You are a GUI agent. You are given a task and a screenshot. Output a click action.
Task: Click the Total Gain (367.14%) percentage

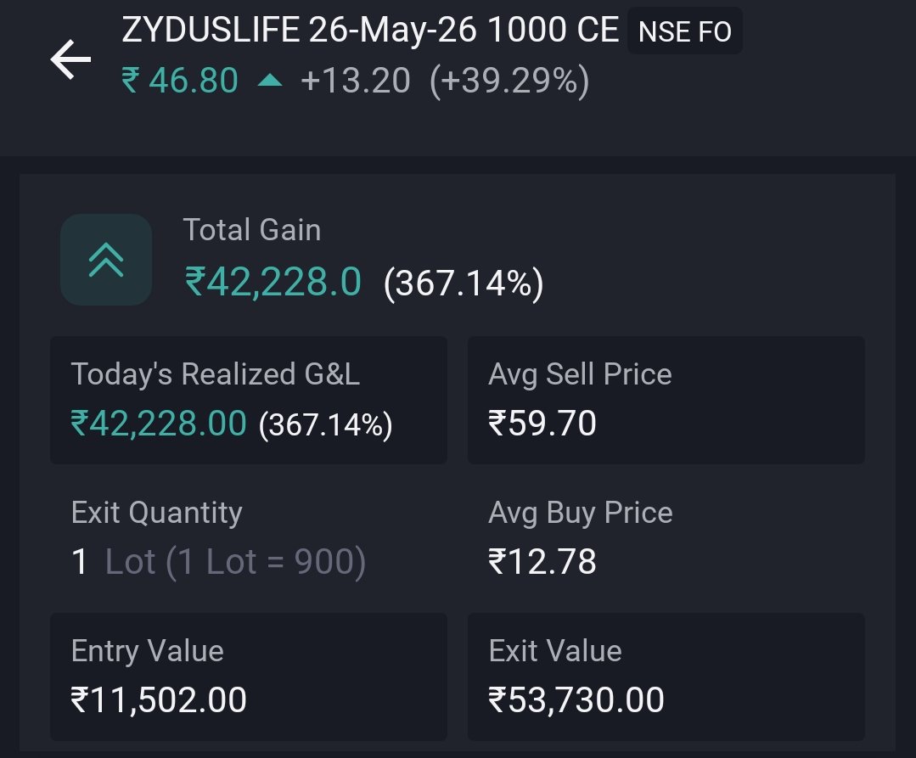pyautogui.click(x=464, y=284)
